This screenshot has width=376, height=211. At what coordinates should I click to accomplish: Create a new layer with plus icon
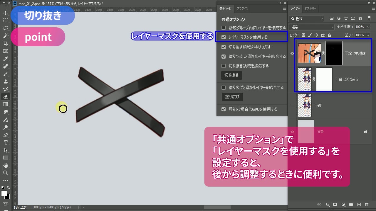coord(359,204)
